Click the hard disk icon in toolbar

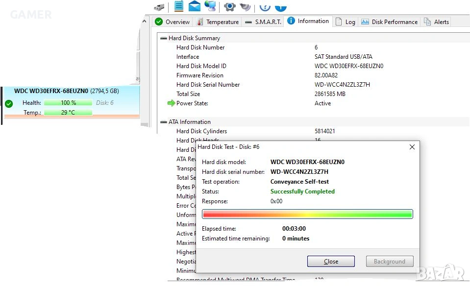[159, 7]
